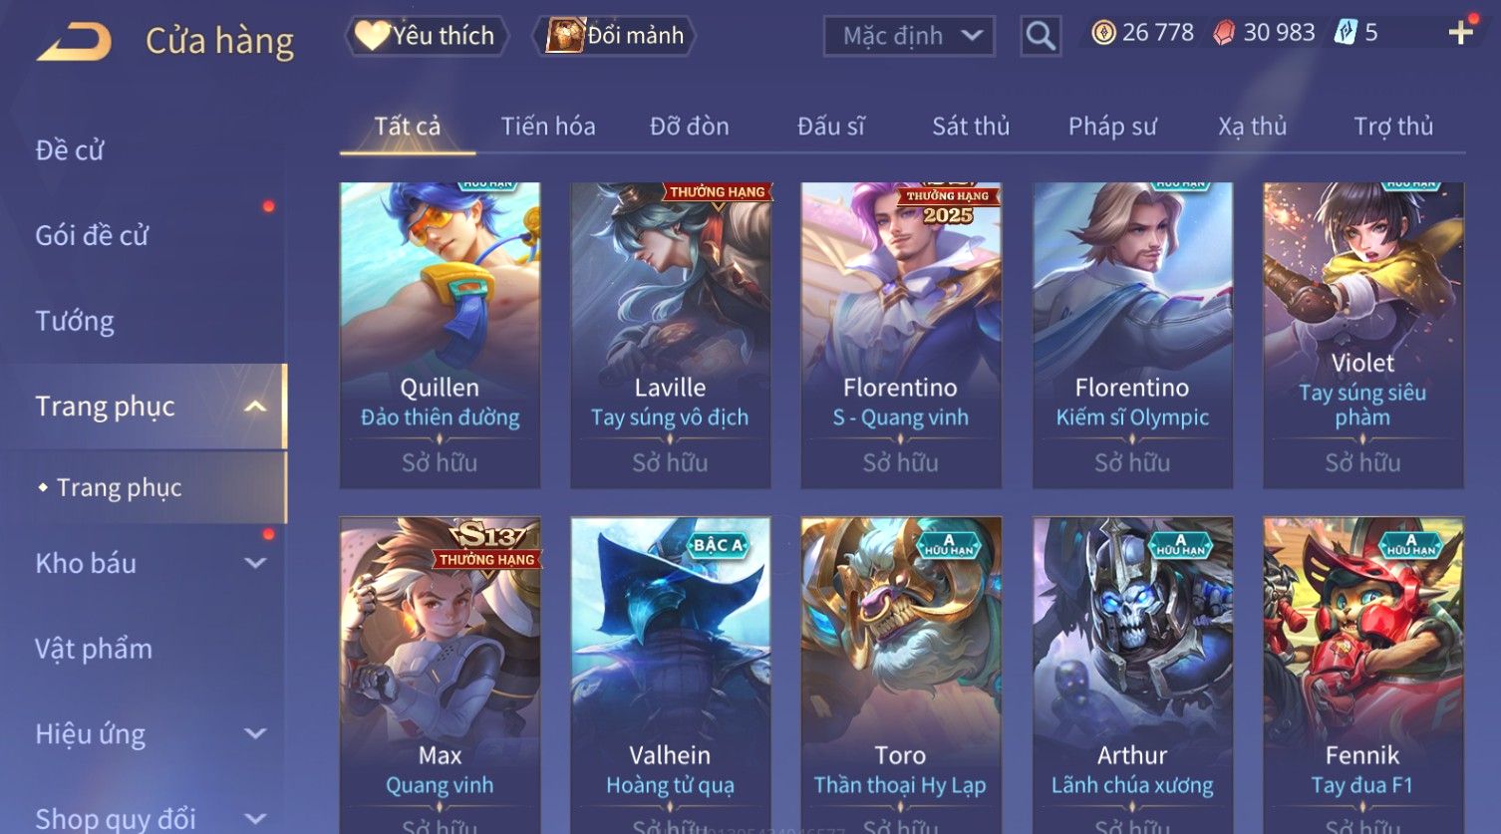Open search with the magnifier icon
The image size is (1501, 834).
click(x=1041, y=36)
